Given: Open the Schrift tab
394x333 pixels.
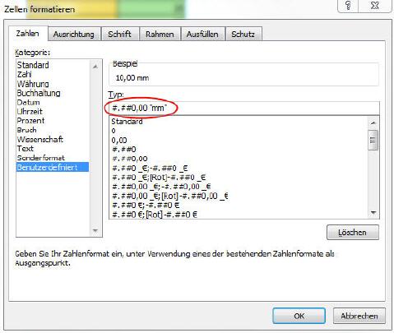Looking at the screenshot, I should click(x=119, y=35).
